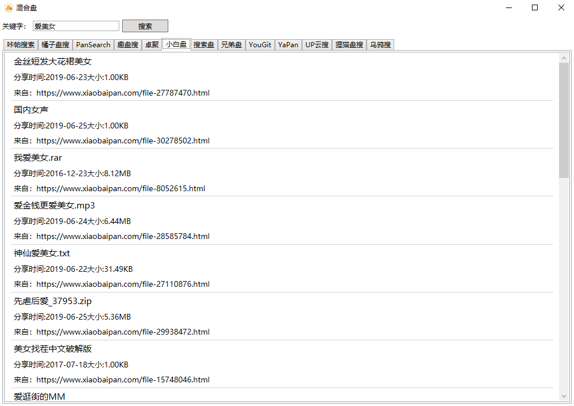Open the 橘子盘搜 tab

tap(55, 45)
